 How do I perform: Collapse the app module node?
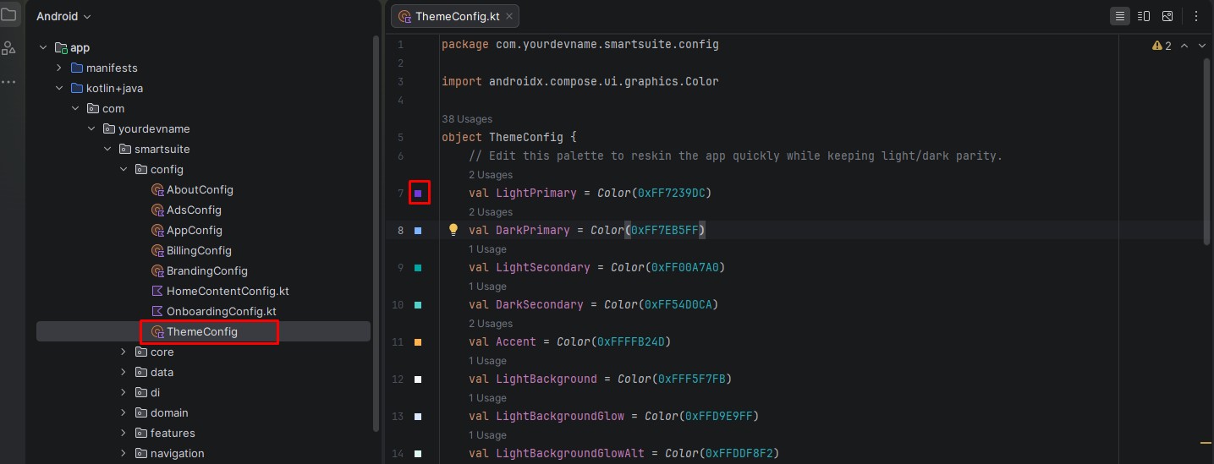(43, 48)
